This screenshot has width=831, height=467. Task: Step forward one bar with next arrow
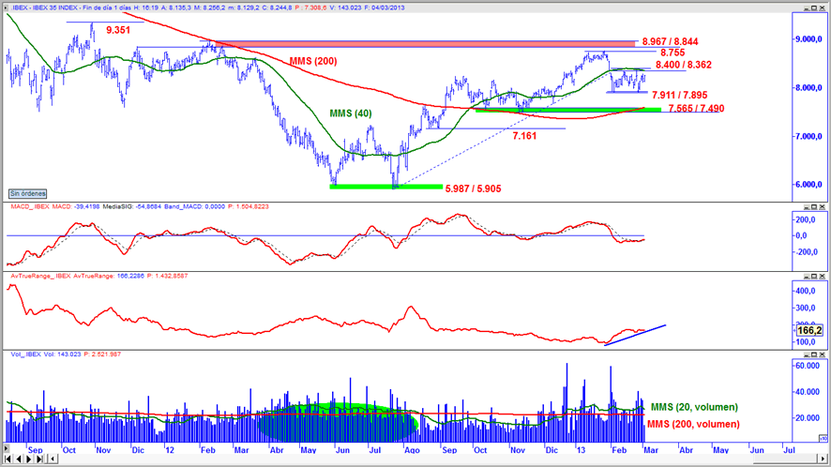tap(29, 459)
